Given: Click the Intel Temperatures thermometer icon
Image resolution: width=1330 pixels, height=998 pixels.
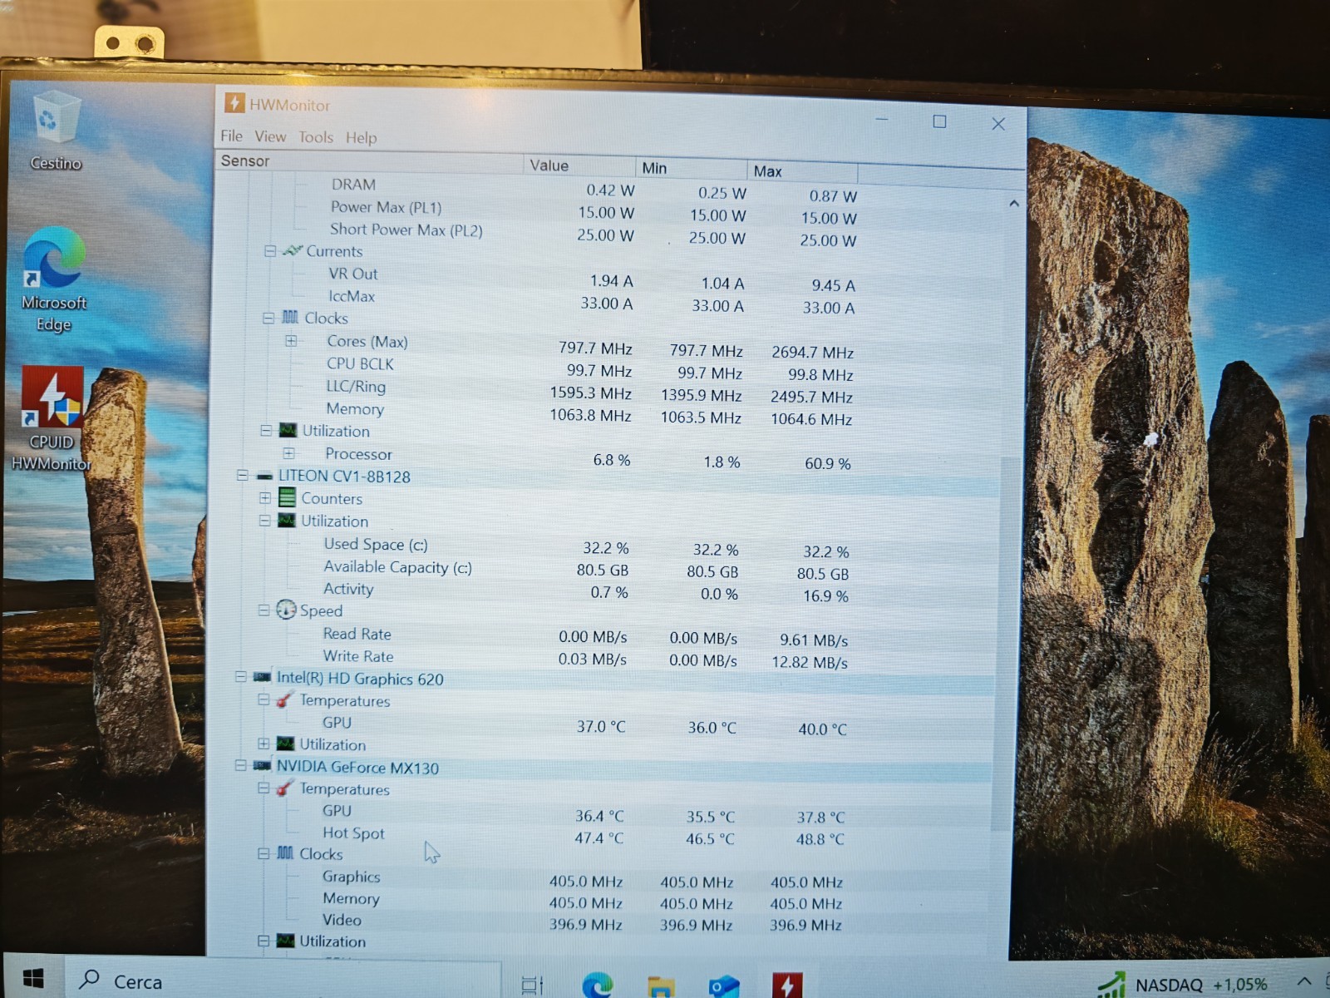Looking at the screenshot, I should [x=284, y=700].
